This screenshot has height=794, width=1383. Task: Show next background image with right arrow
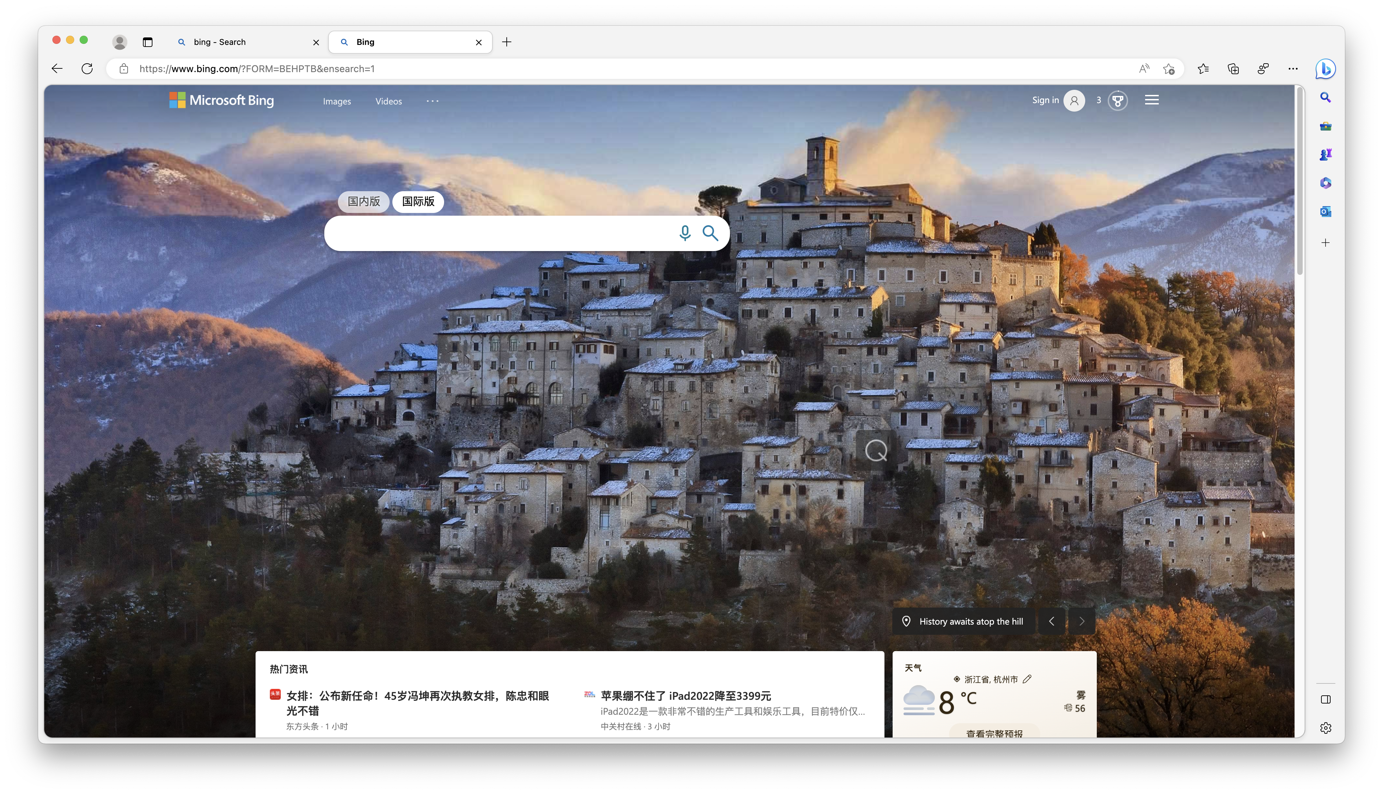[1081, 621]
